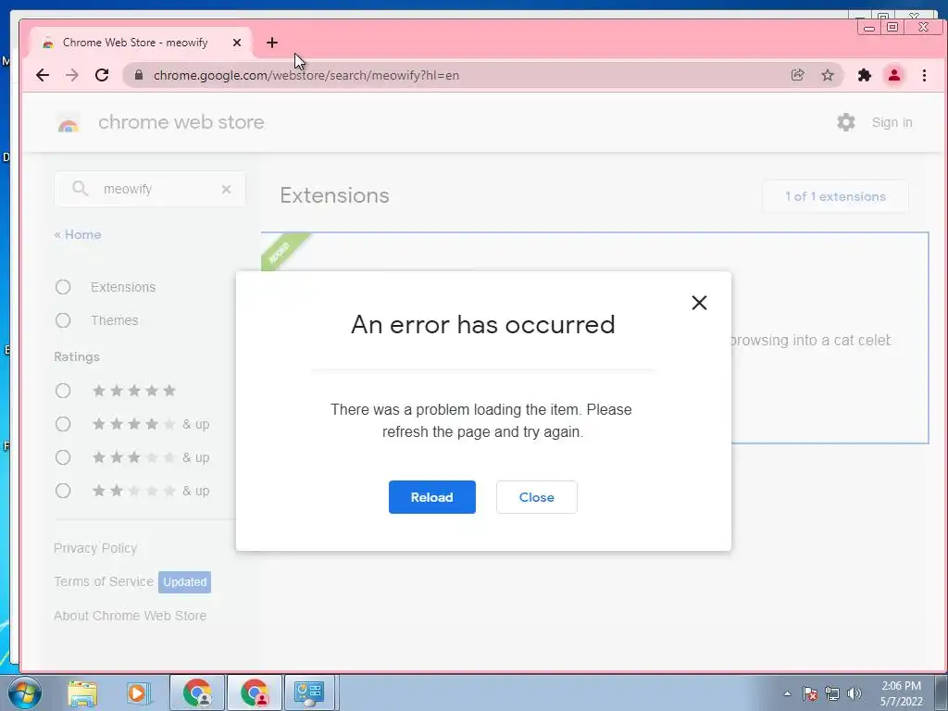Click the network tray icon
Viewport: 948px width, 711px height.
click(x=832, y=693)
